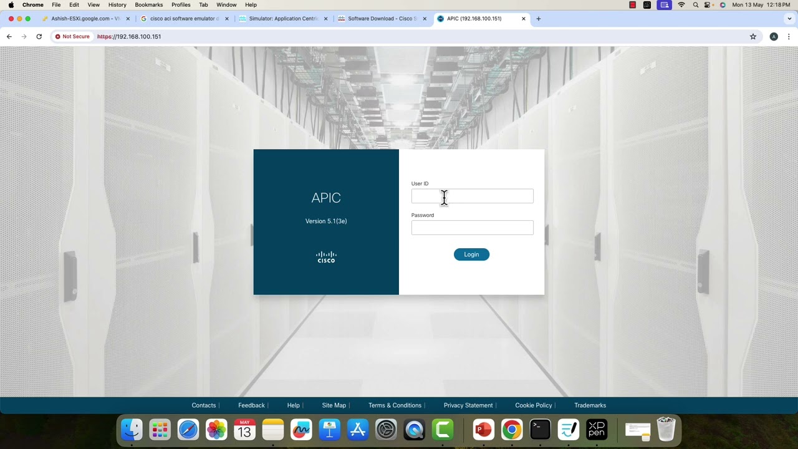Screen dimensions: 798x449
Task: Close the APIC (192.168.100.151) tab
Action: [x=524, y=19]
